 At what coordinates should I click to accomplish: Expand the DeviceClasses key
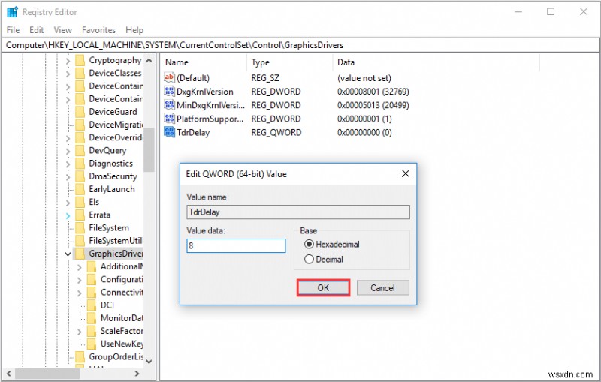point(68,74)
